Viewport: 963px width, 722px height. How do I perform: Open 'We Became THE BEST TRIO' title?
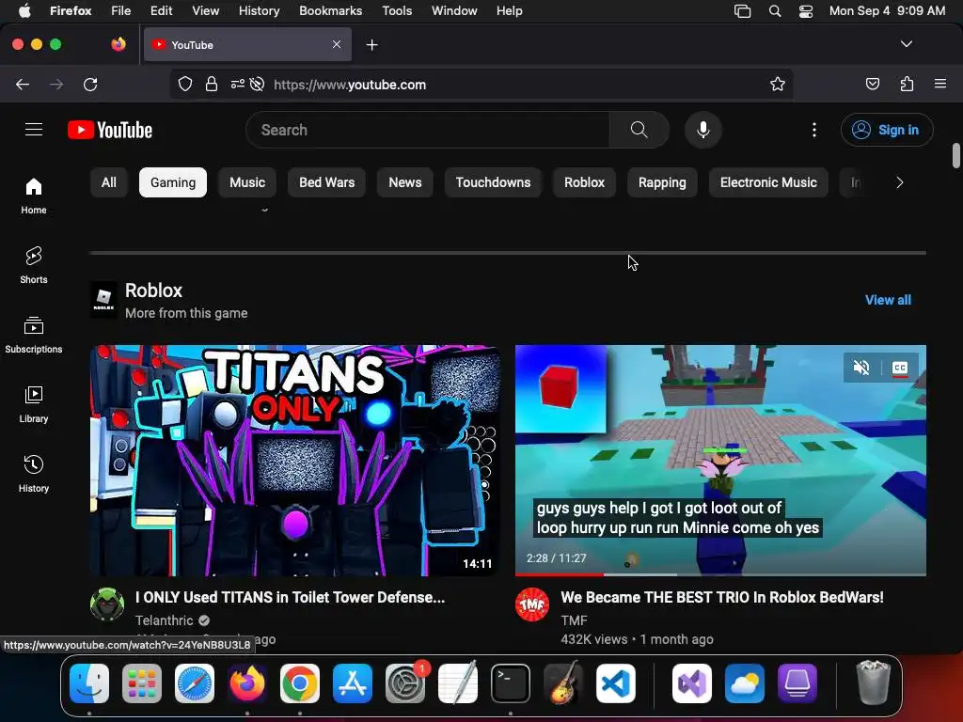[722, 597]
